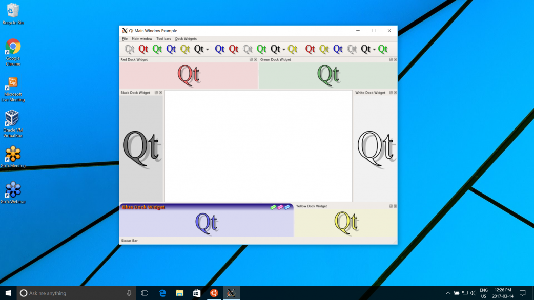Screen dimensions: 534x300
Task: Select the yellow Qt icon in the leftmost toolbar
Action: (x=185, y=49)
